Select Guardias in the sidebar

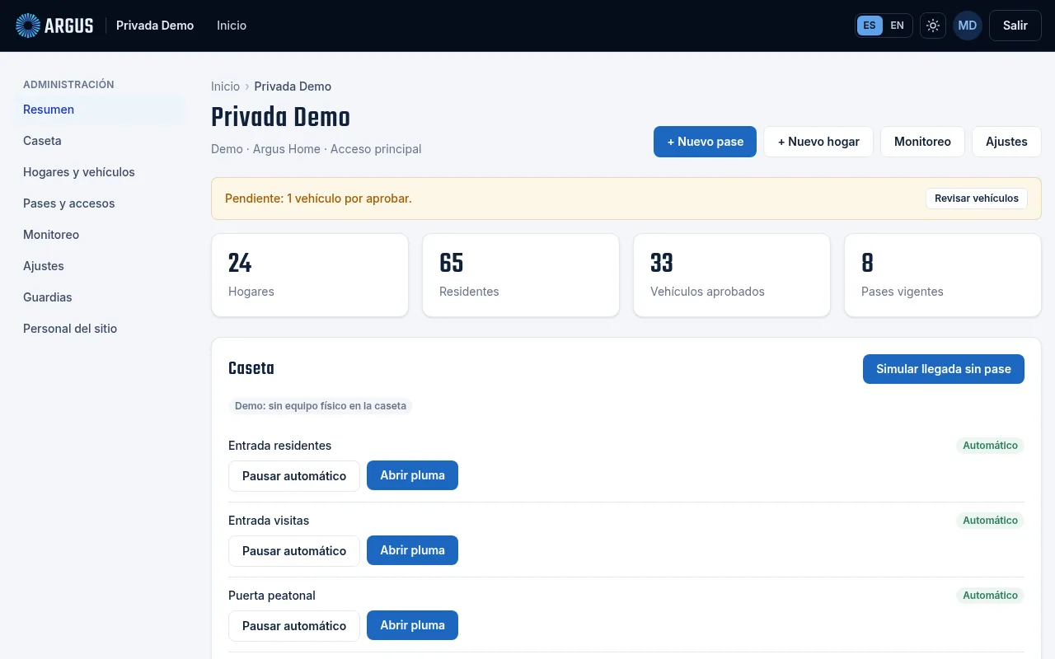[x=99, y=297]
